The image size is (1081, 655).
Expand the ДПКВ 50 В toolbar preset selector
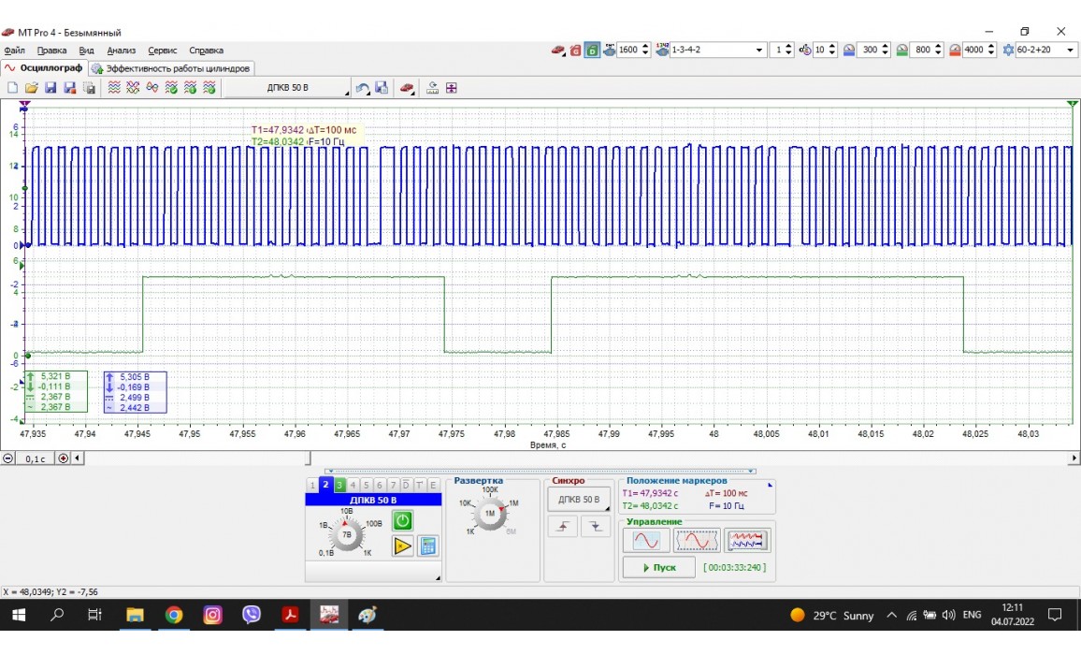click(287, 88)
